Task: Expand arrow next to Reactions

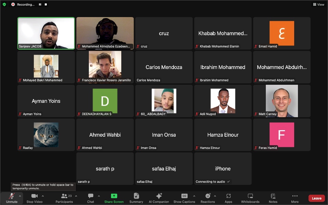Action: click(215, 196)
